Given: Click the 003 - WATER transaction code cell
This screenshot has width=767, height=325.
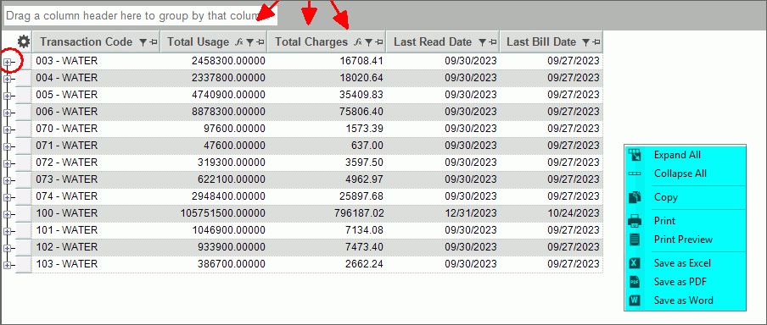Looking at the screenshot, I should point(97,61).
